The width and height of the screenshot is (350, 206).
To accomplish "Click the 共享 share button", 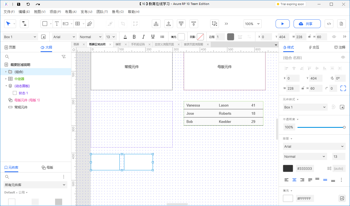I will click(x=307, y=24).
